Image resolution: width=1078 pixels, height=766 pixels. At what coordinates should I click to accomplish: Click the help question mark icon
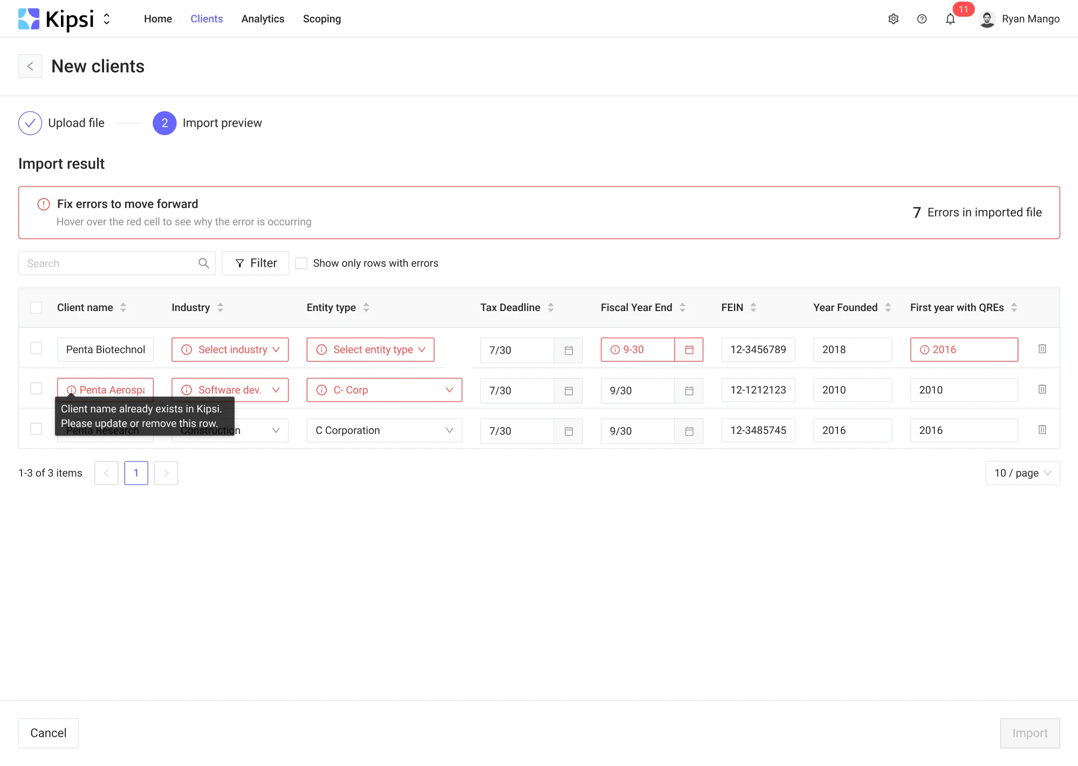922,19
